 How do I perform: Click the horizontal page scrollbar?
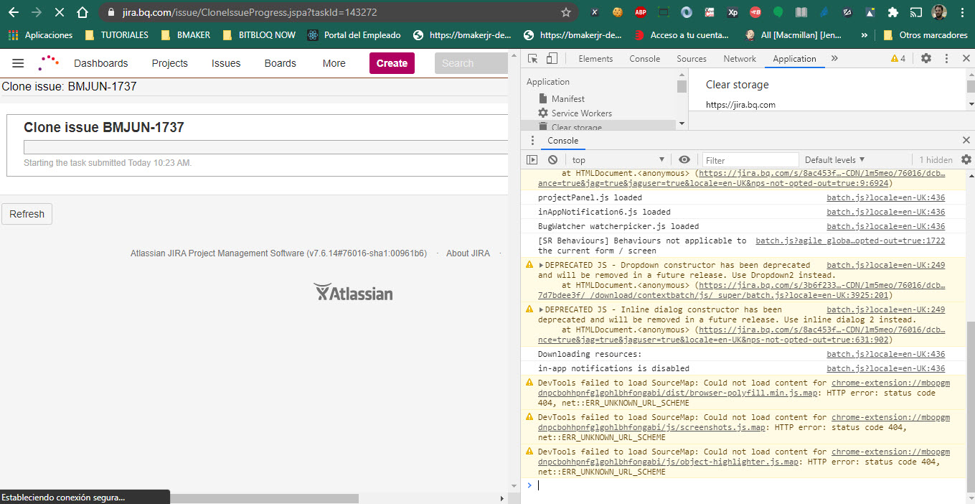[x=264, y=498]
